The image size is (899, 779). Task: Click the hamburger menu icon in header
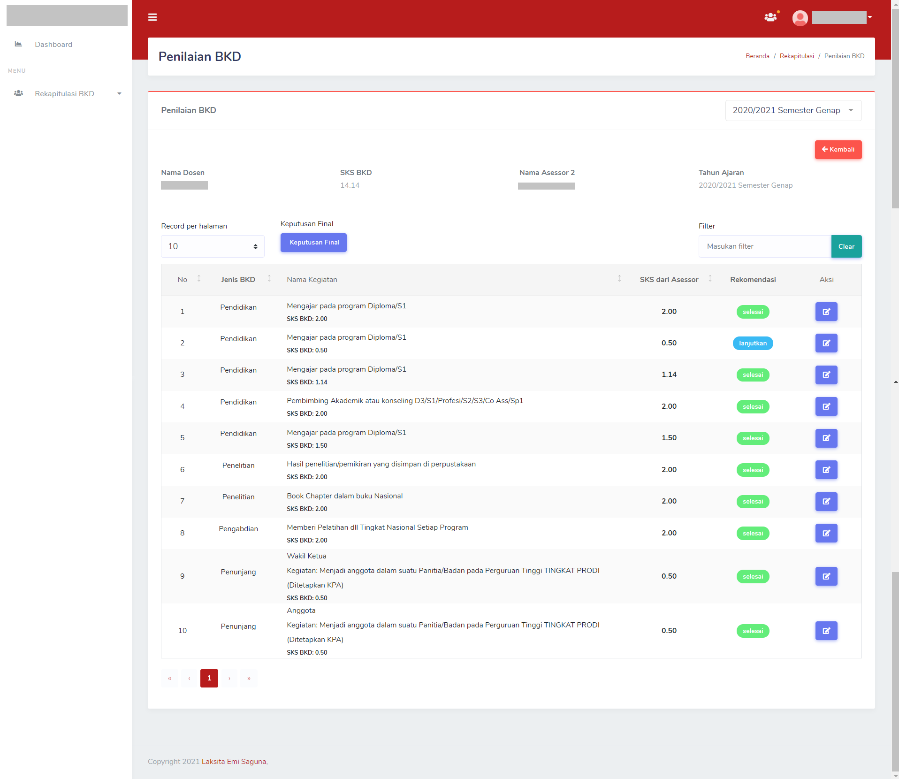152,17
